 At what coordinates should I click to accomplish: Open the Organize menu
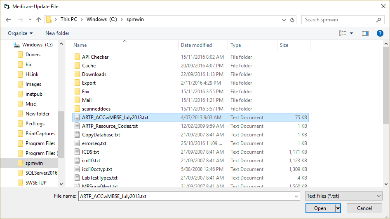tap(20, 33)
